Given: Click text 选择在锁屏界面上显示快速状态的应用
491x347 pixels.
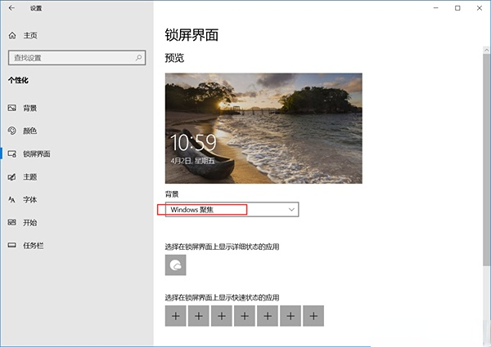Looking at the screenshot, I should coord(222,297).
